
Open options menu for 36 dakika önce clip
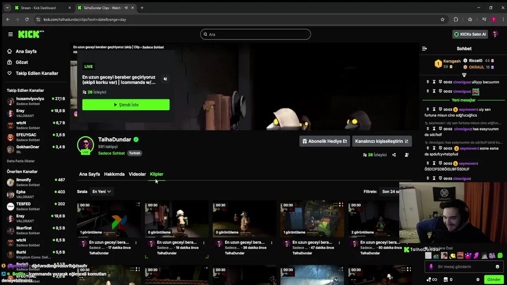(x=271, y=243)
